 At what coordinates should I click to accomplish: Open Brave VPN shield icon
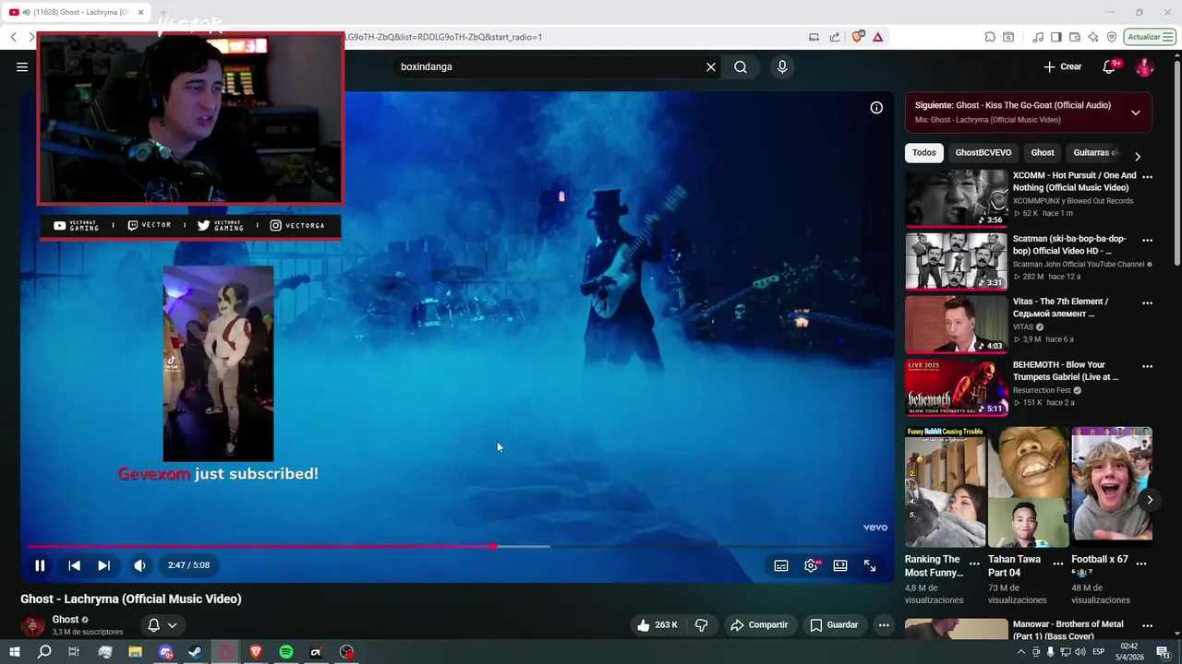(1112, 37)
